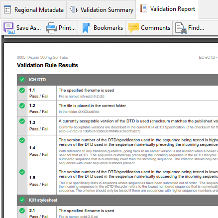Click green check icon for rule 1.5
Screen dimensions: 218x218
click(x=22, y=172)
